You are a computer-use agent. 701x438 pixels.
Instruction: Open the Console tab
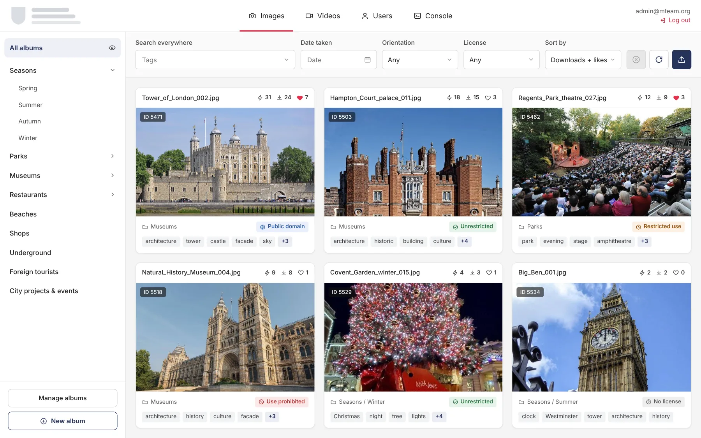pos(433,16)
